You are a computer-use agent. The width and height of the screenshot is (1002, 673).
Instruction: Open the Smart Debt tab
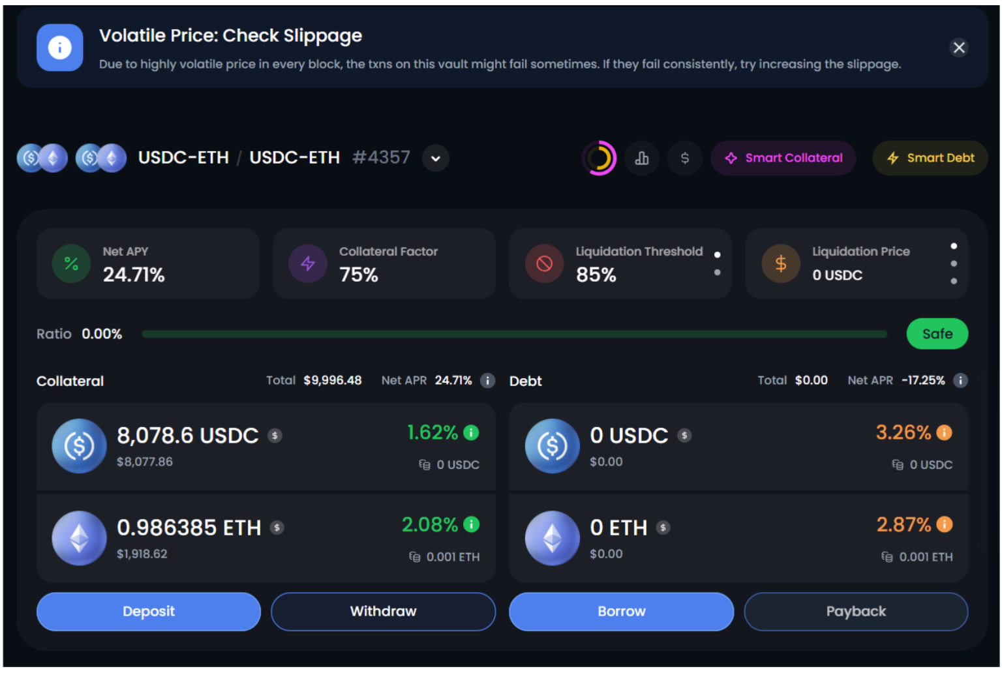point(930,158)
